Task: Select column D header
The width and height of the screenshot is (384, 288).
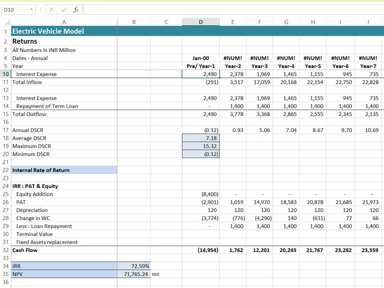Action: [x=201, y=22]
